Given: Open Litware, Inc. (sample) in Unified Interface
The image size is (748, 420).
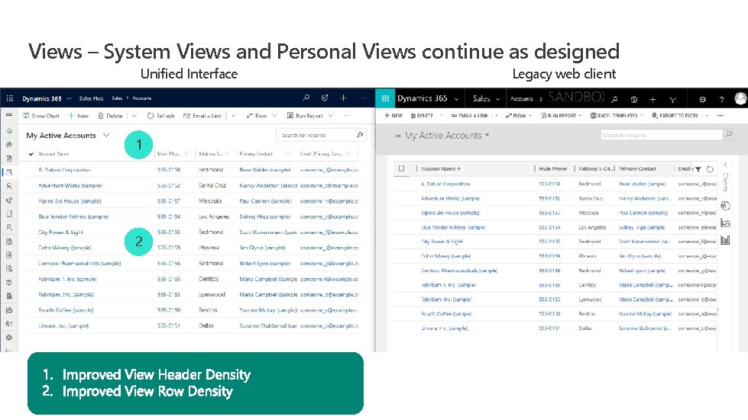Looking at the screenshot, I should [63, 325].
